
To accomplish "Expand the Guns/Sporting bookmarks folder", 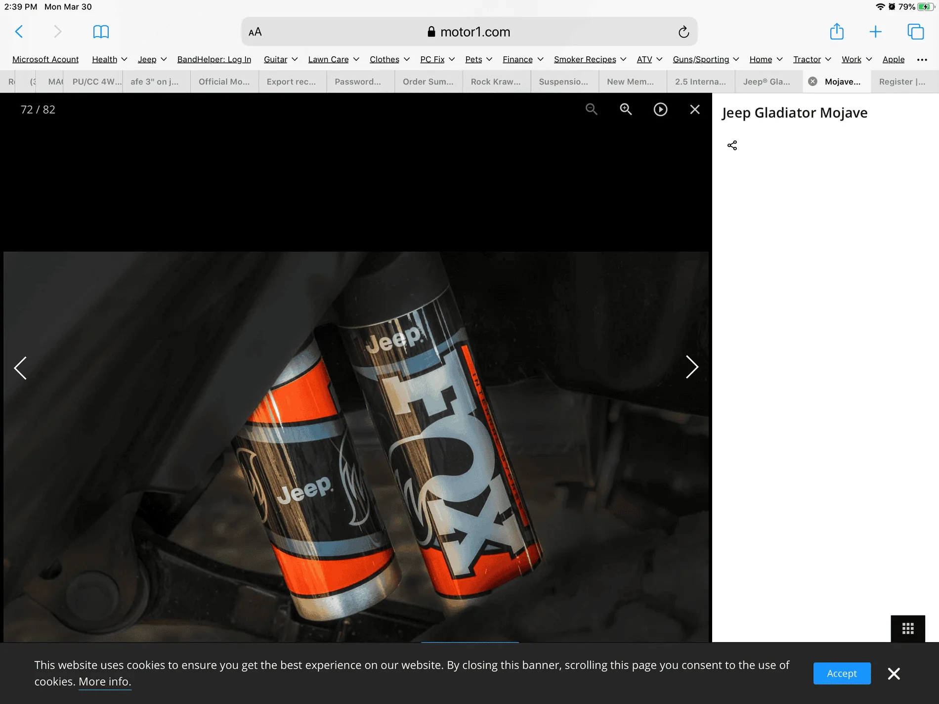I will tap(706, 59).
